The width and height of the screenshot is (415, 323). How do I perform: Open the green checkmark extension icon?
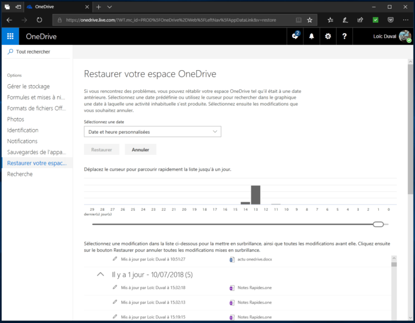coord(375,20)
